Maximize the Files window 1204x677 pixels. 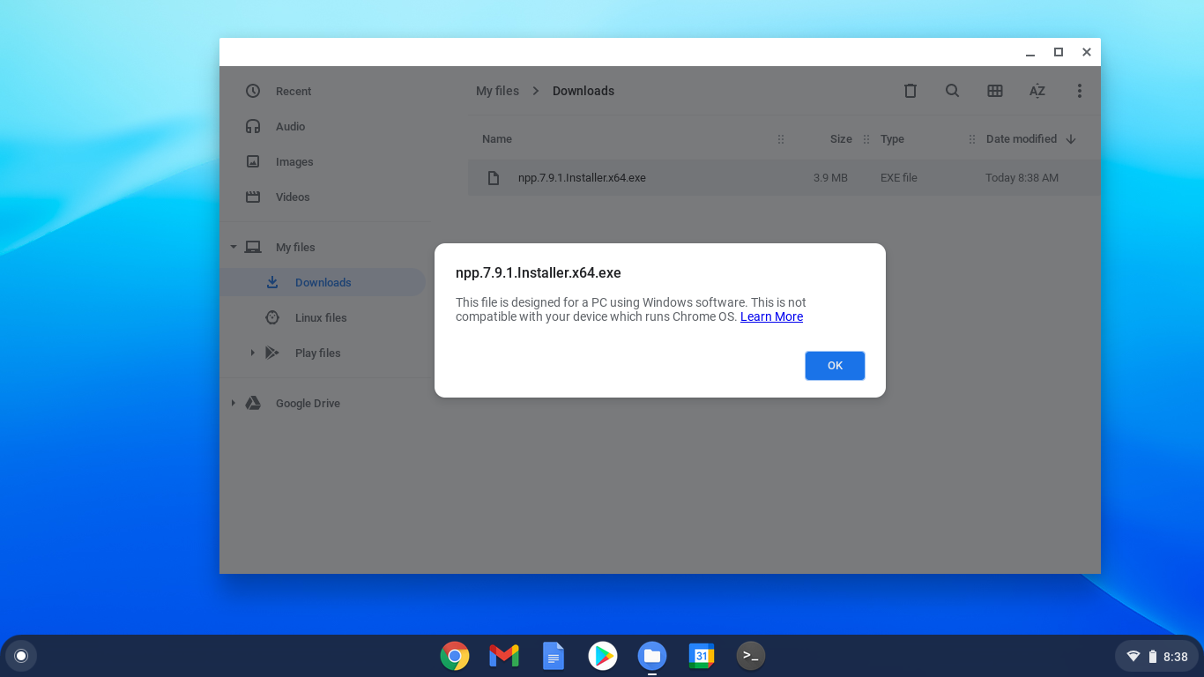[x=1059, y=52]
